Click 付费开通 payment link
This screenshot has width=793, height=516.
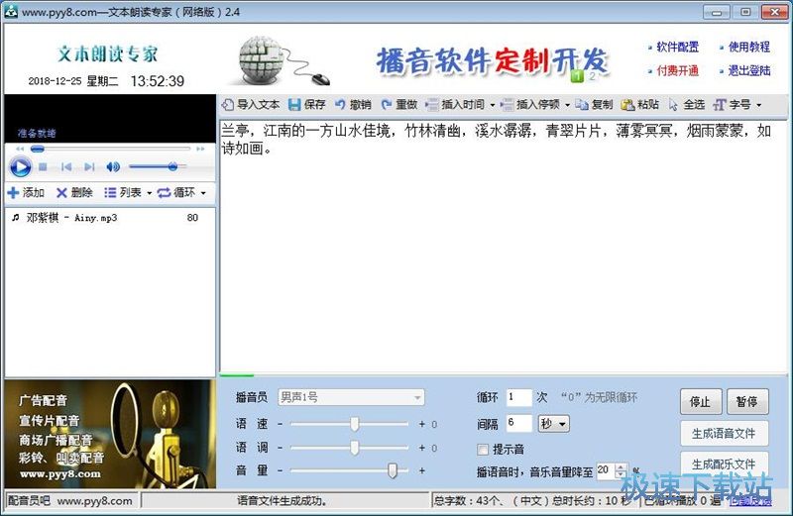677,70
